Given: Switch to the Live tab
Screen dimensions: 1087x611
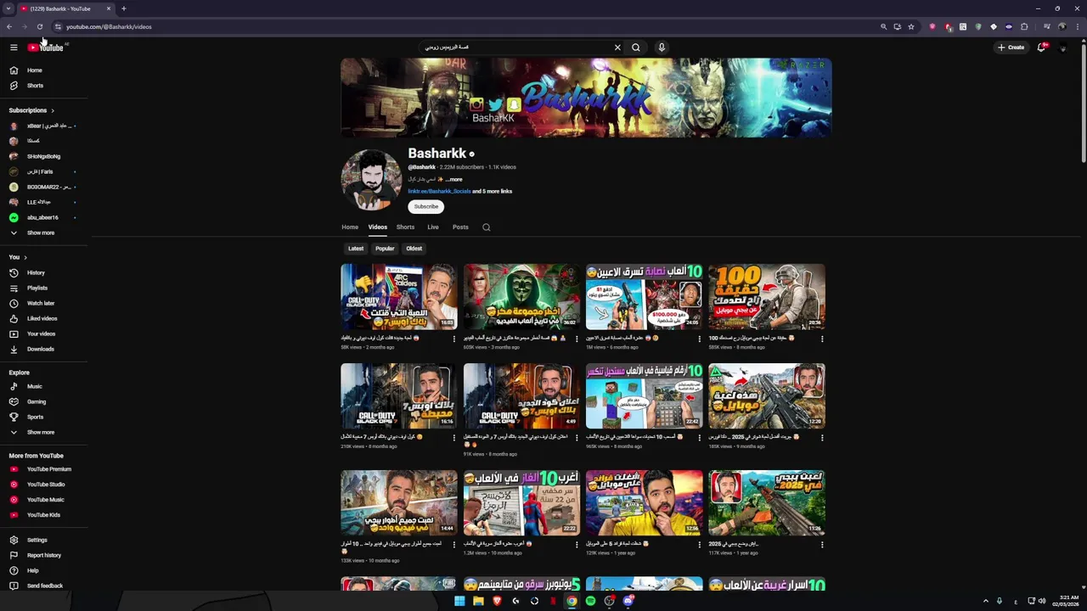Looking at the screenshot, I should [433, 227].
